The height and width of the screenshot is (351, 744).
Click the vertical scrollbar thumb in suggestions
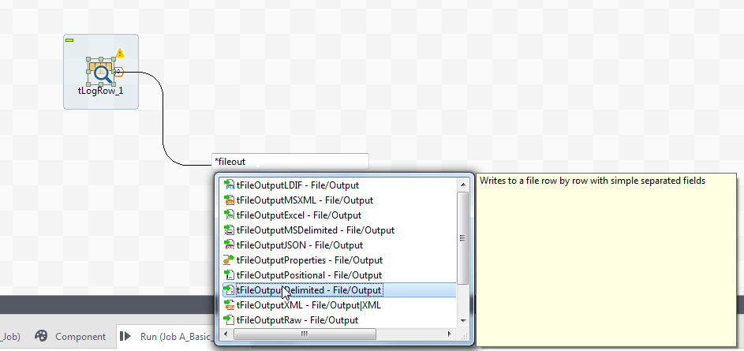click(x=462, y=238)
